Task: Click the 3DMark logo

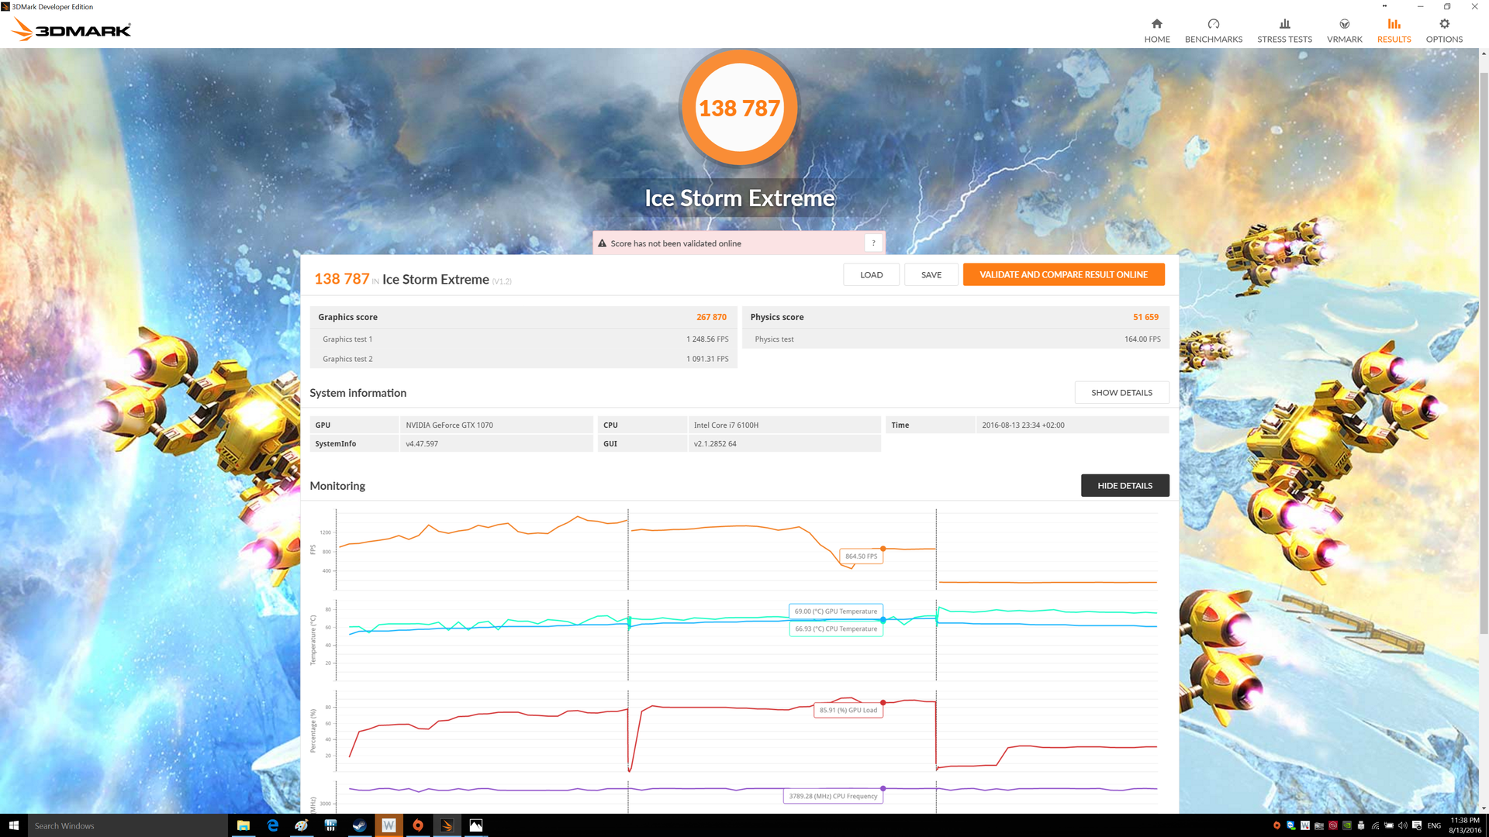Action: [x=71, y=30]
